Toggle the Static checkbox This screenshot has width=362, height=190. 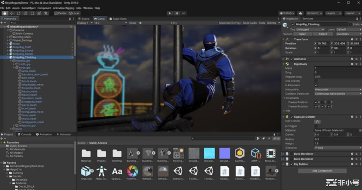(x=350, y=24)
